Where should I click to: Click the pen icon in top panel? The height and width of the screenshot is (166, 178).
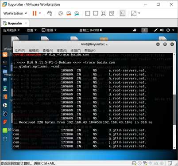pos(155,30)
